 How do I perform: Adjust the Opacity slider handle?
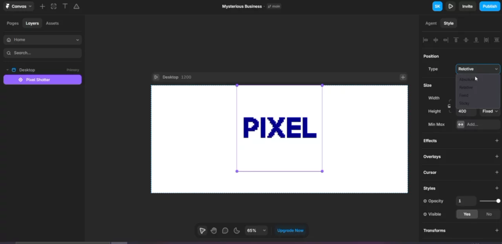click(498, 201)
